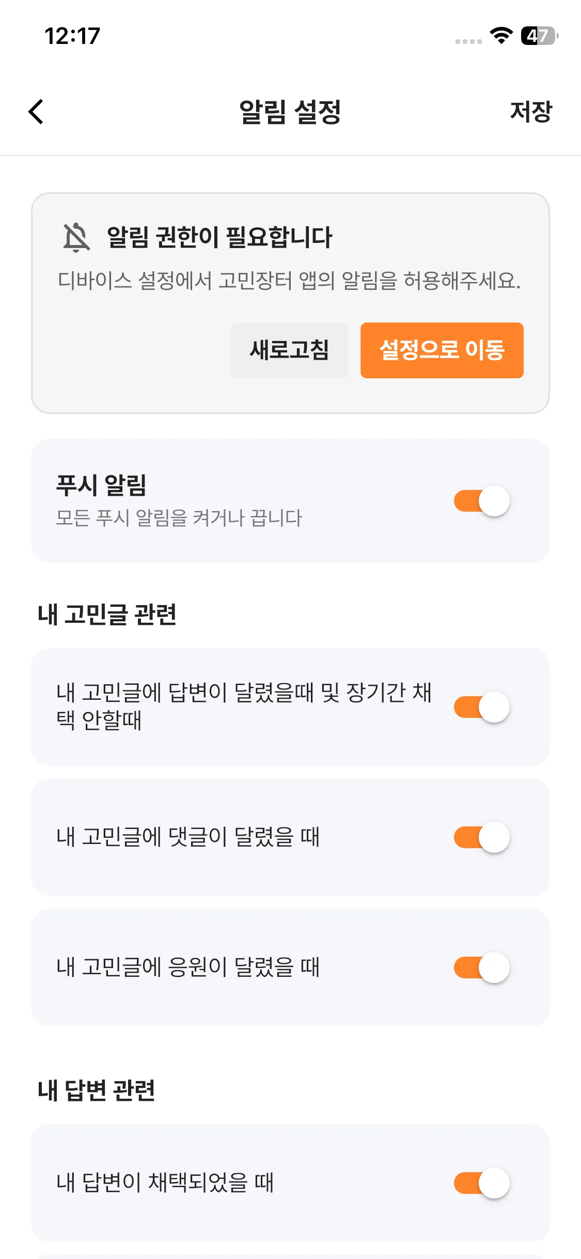The height and width of the screenshot is (1259, 581).
Task: Tap the cellular signal dots
Action: tap(468, 41)
